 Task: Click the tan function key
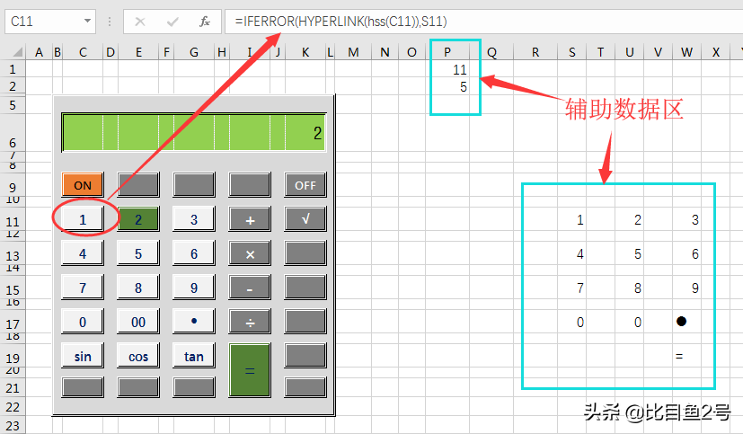point(194,356)
